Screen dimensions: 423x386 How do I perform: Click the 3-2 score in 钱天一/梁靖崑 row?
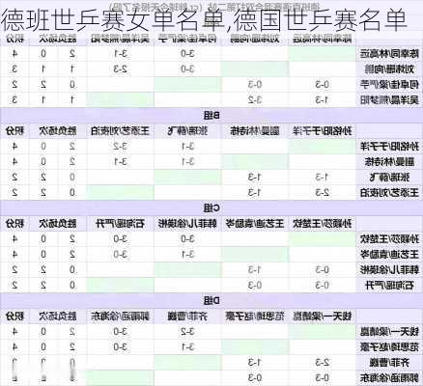pos(187,332)
